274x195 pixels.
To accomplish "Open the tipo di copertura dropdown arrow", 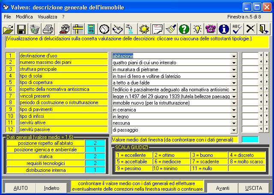I will [234, 83].
